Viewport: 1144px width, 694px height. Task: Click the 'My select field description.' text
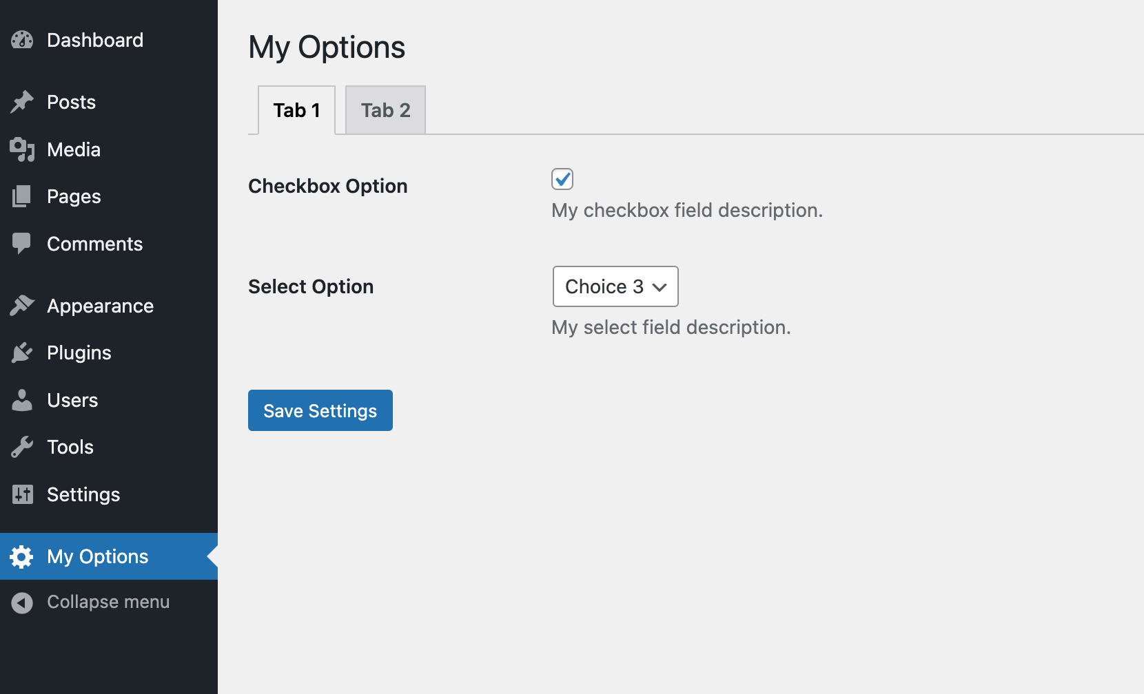click(x=671, y=327)
